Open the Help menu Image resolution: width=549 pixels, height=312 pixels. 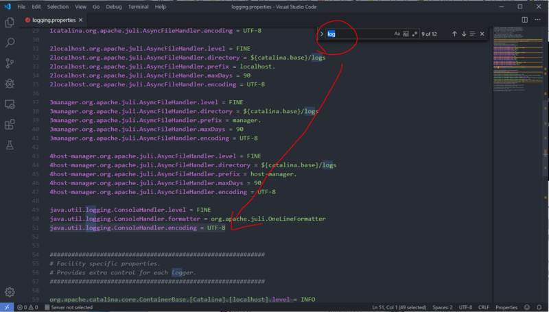click(161, 7)
